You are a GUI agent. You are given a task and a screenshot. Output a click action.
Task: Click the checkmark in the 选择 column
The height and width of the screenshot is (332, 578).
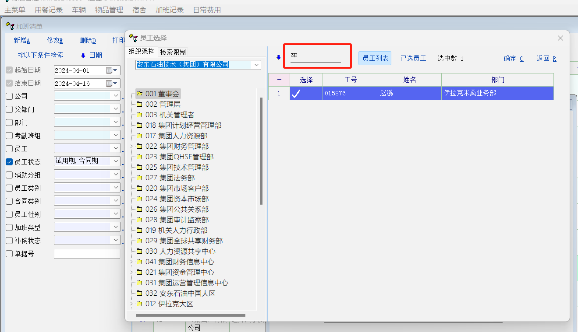click(296, 93)
